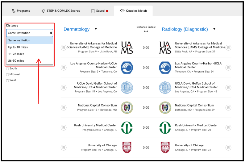Tick the Midwest region checkbox
This screenshot has width=245, height=162.
pos(7,75)
